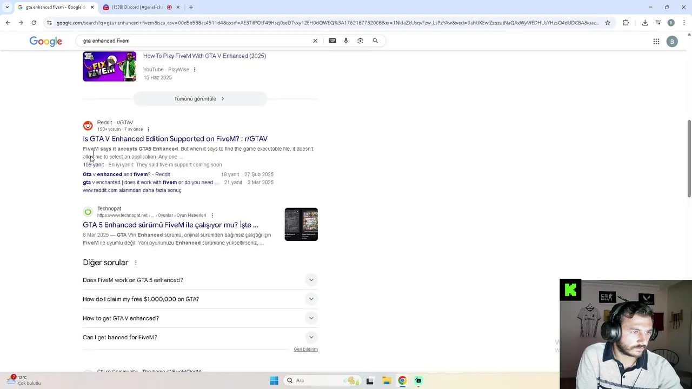Open Gta v enhanced and fivem? - Reddit

[127, 175]
